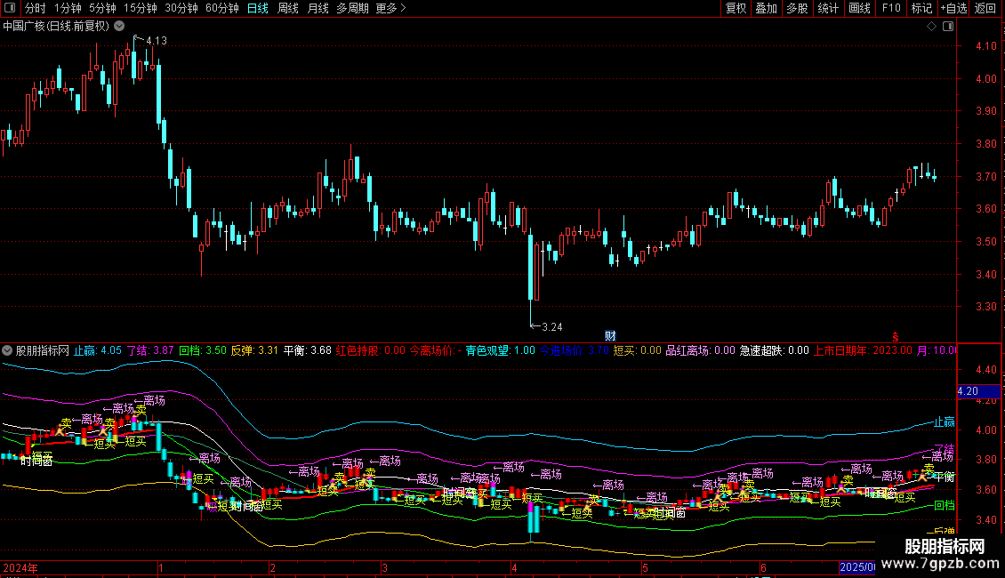Click the 急速超跌: 0.00 value
Viewport: 1005px width, 578px height.
pos(775,350)
